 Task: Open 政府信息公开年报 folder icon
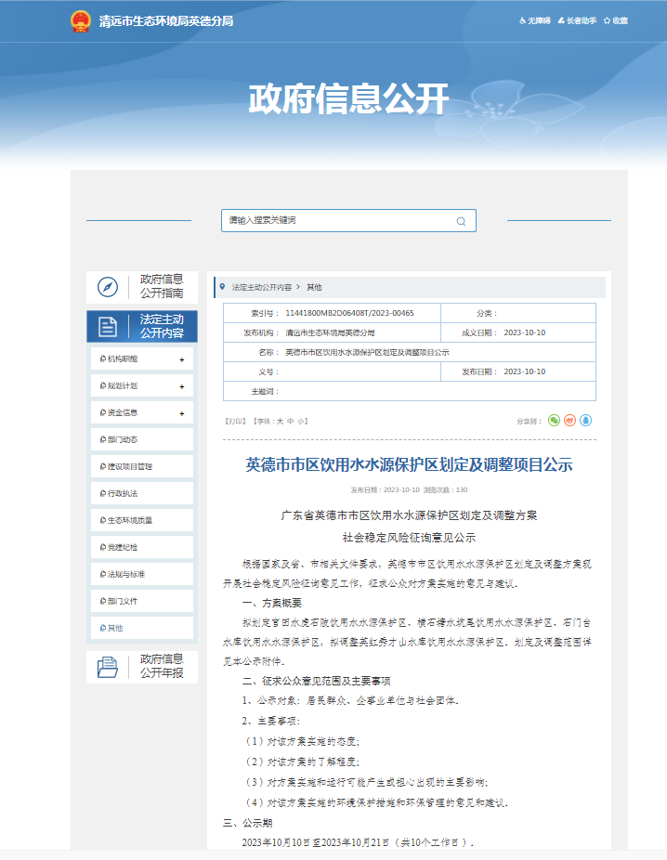pos(107,666)
